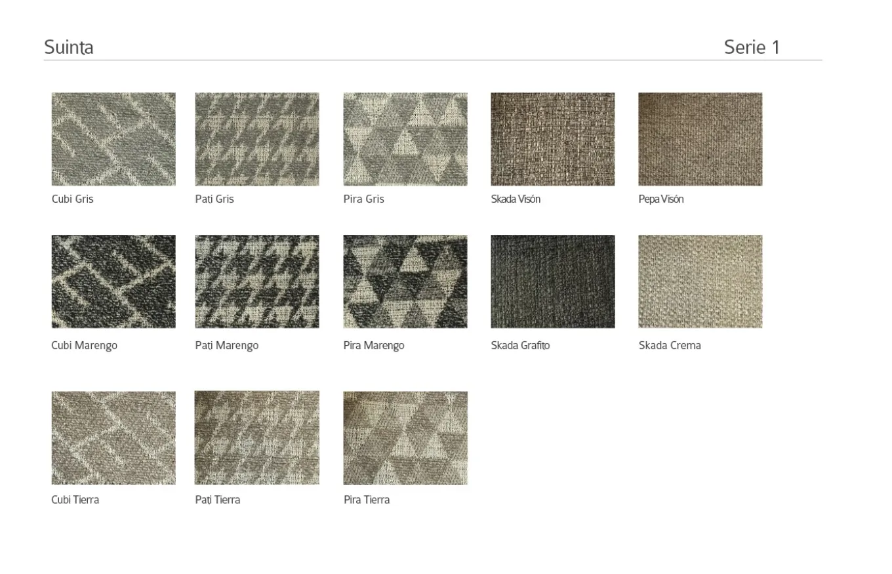Click the Suinta heading text
Screen dimensions: 892x574
[x=69, y=47]
